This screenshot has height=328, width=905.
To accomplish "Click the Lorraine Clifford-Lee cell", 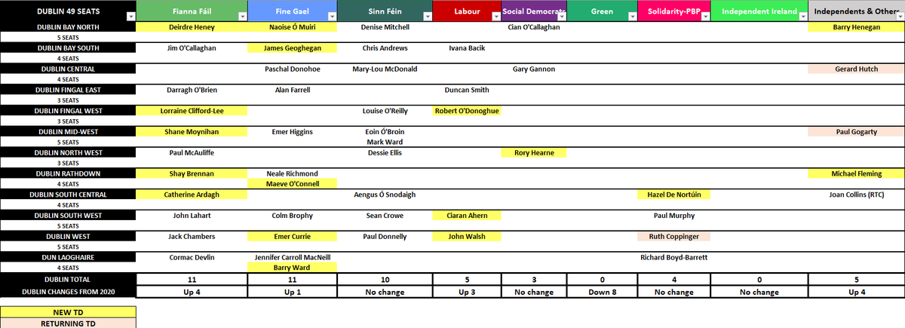I will (x=192, y=111).
